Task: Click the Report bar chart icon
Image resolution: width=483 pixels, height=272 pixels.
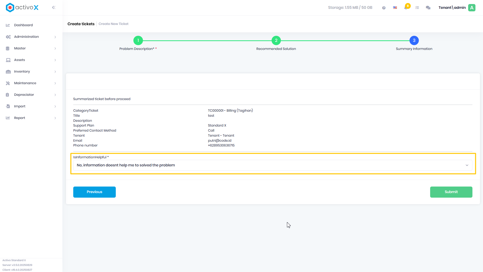Action: 8,118
